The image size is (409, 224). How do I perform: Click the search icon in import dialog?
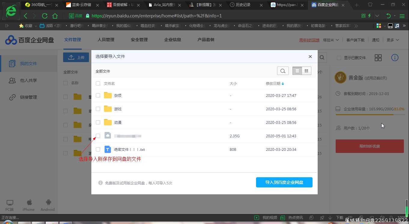coord(283,71)
